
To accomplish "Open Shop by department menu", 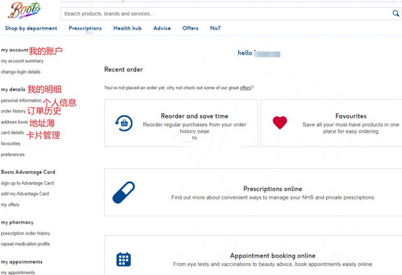I will (x=31, y=28).
